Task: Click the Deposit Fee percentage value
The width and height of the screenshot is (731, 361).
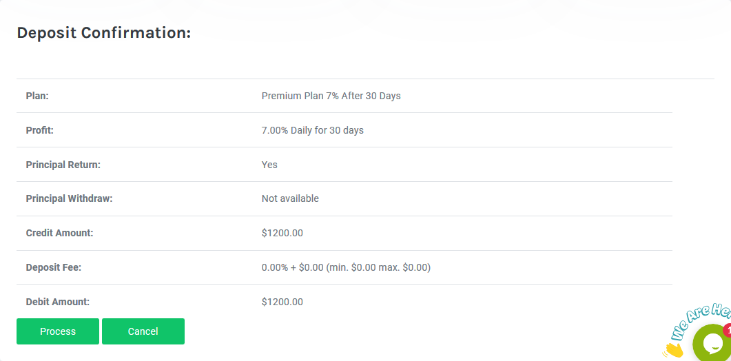Action: [x=346, y=267]
